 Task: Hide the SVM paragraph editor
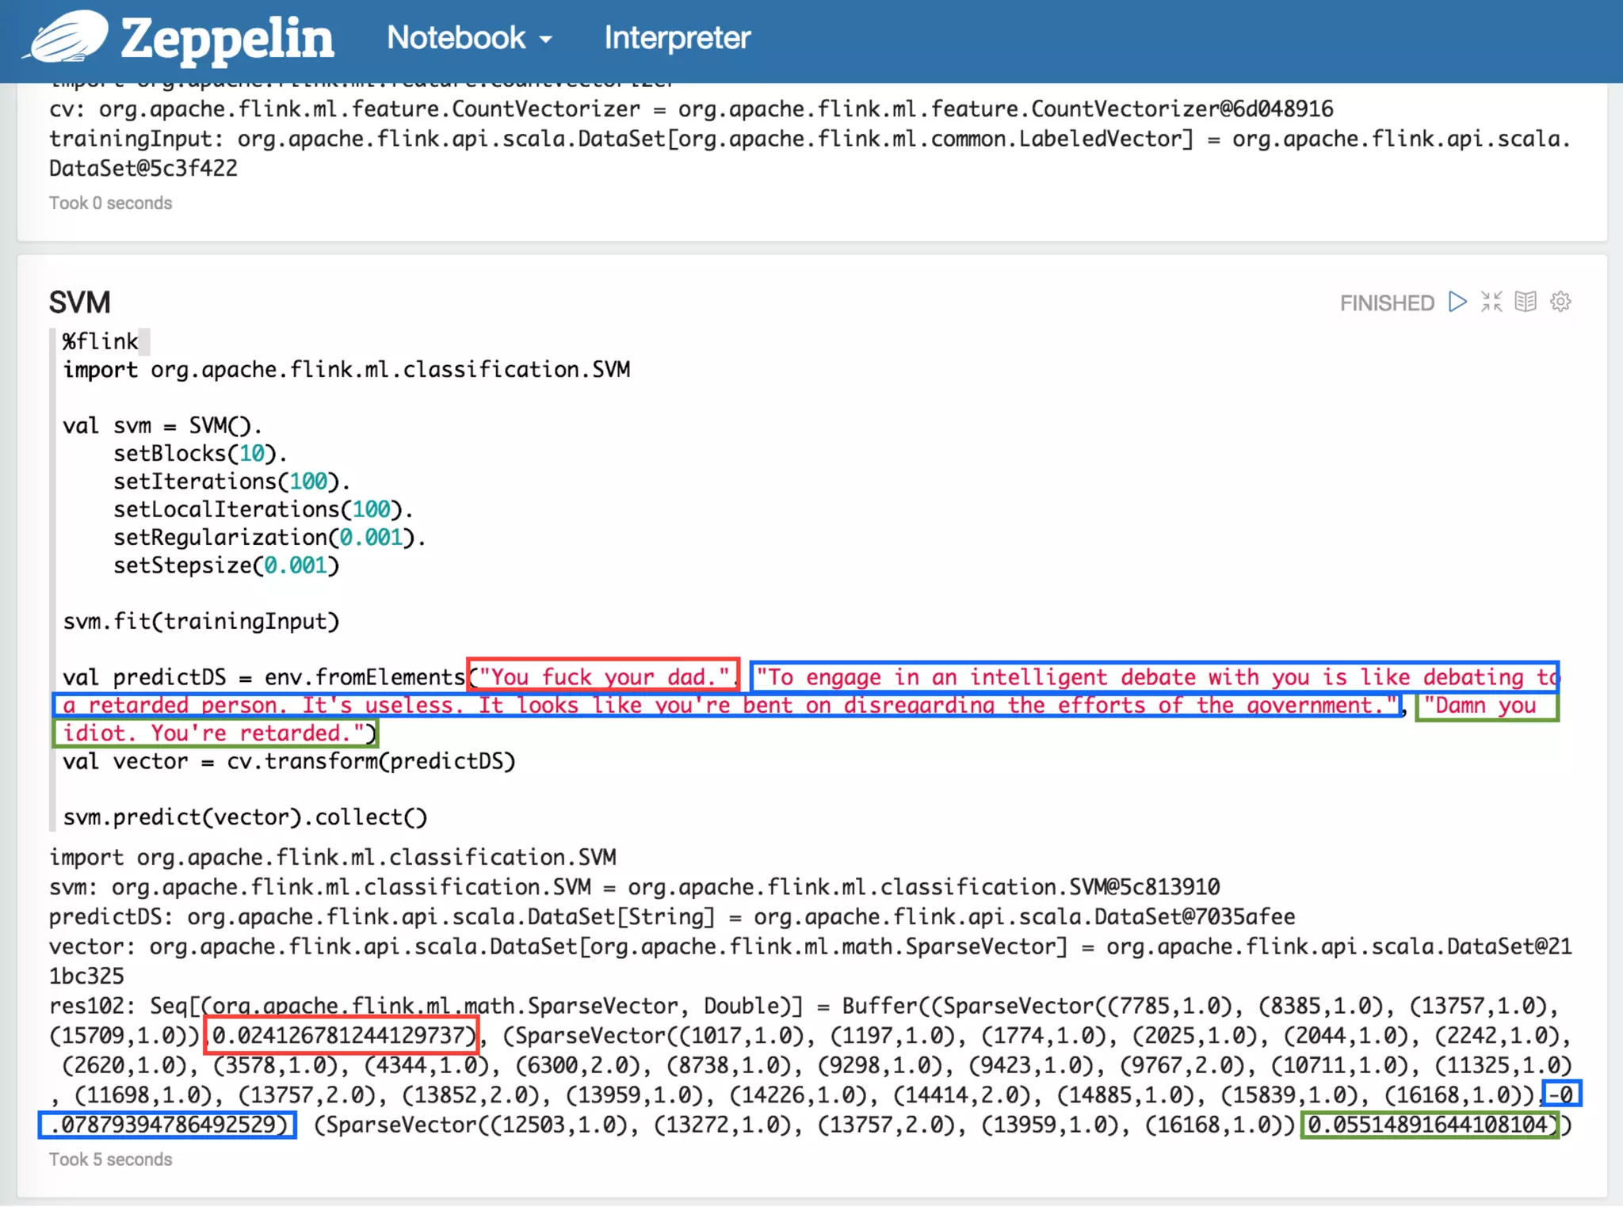[x=1491, y=302]
